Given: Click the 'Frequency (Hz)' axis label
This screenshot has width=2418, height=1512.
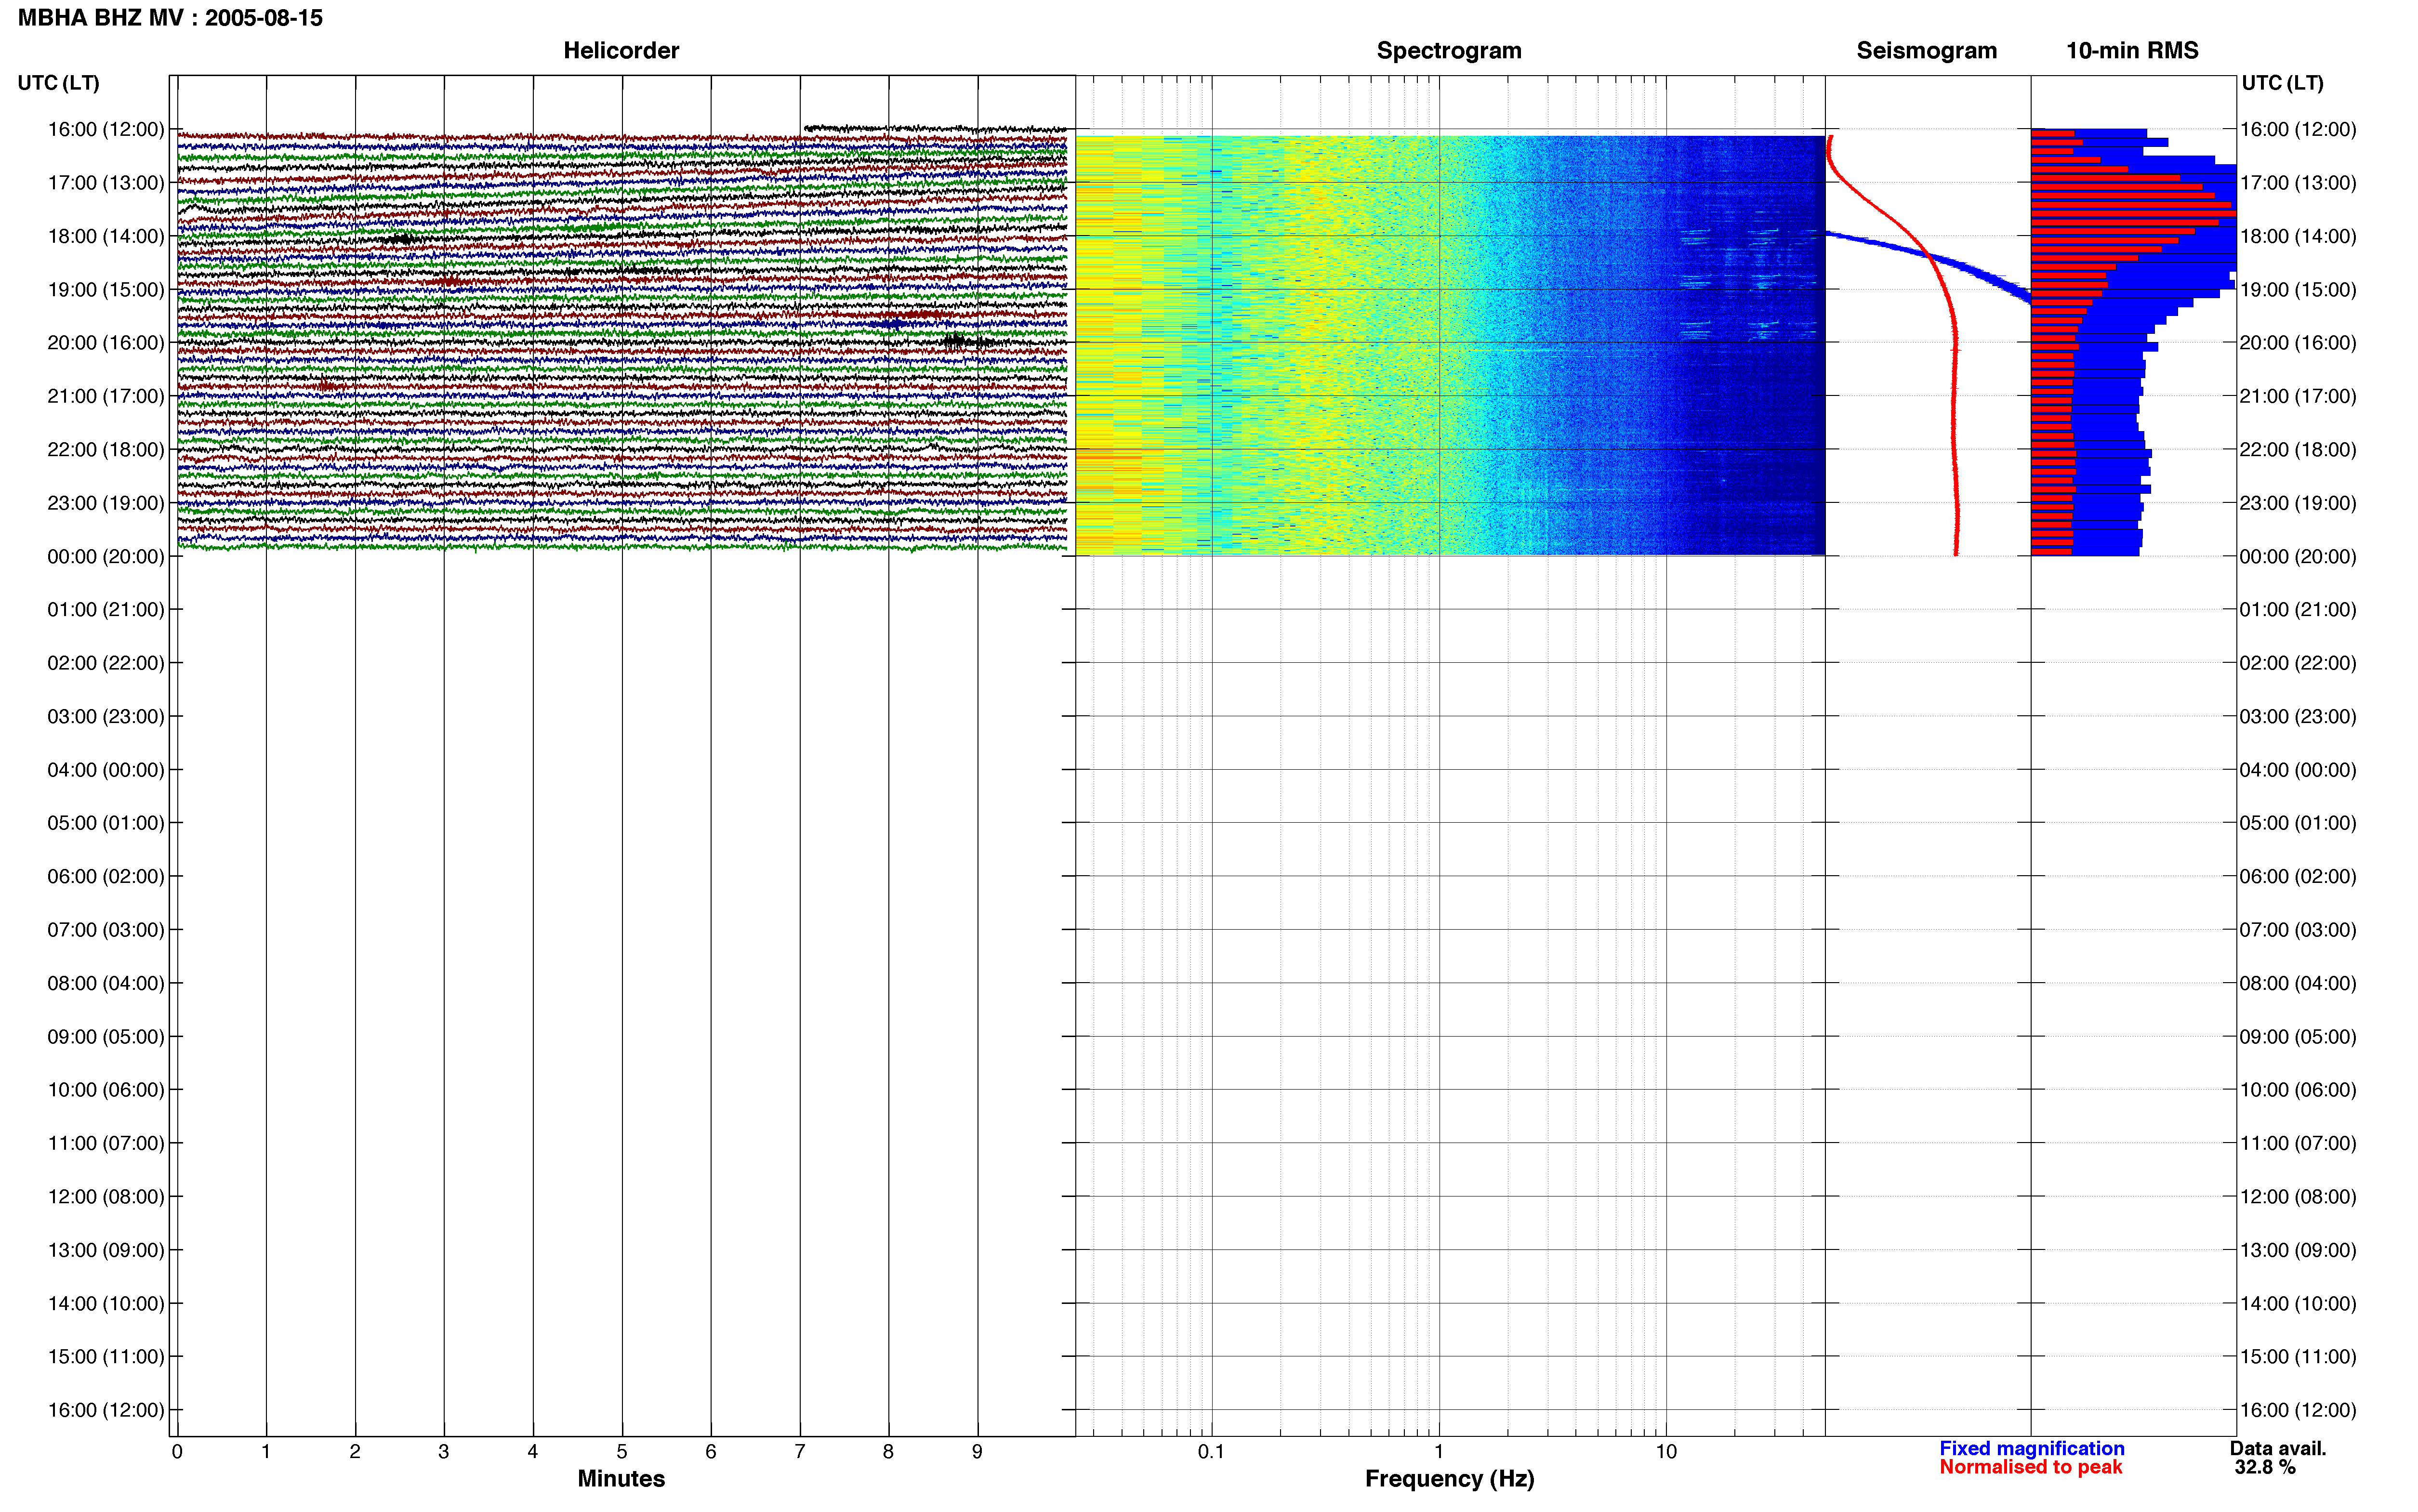Looking at the screenshot, I should (x=1449, y=1479).
